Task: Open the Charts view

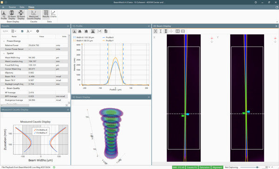Action: [53, 14]
